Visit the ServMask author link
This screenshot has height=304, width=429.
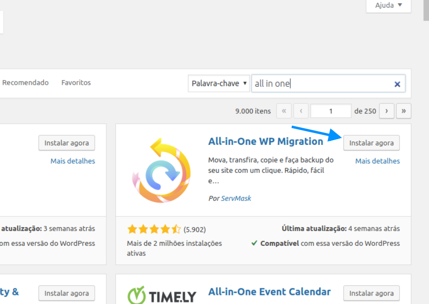236,198
